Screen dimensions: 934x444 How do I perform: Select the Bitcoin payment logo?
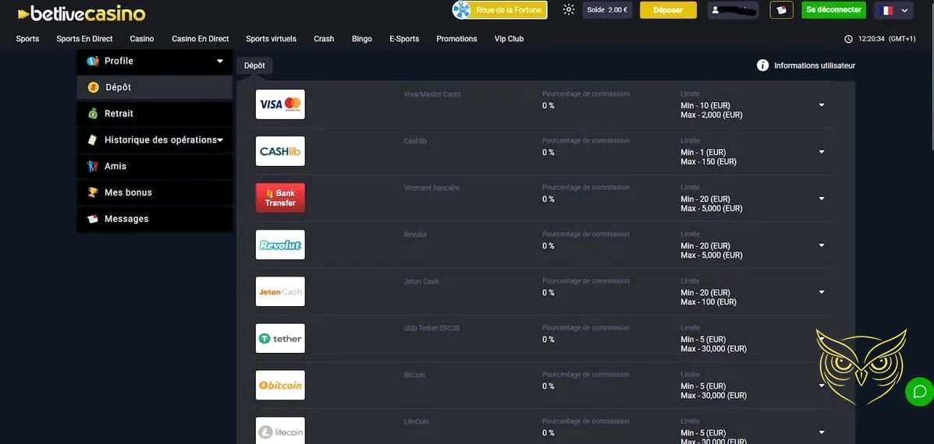280,385
